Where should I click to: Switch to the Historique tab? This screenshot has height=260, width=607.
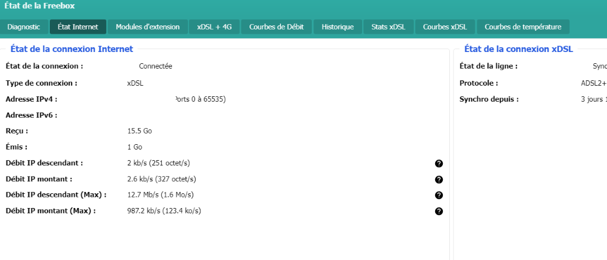(337, 27)
